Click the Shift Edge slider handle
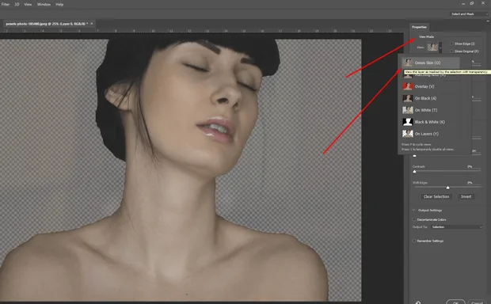The height and width of the screenshot is (304, 491). point(447,188)
